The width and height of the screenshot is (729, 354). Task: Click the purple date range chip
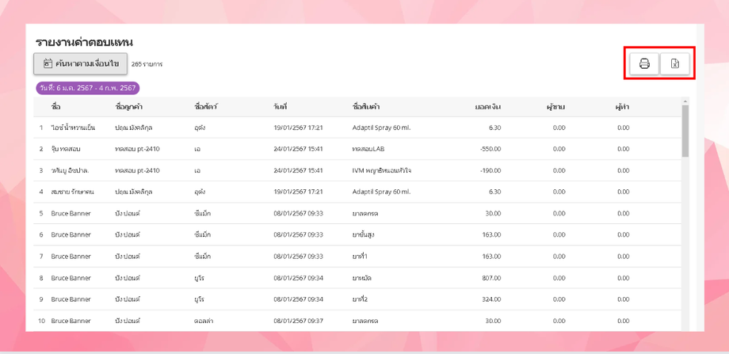[x=87, y=88]
